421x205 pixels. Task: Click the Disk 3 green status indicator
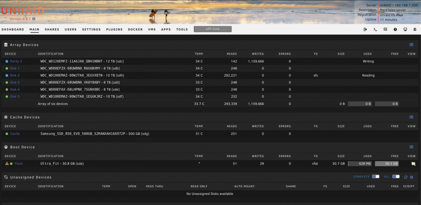click(7, 83)
